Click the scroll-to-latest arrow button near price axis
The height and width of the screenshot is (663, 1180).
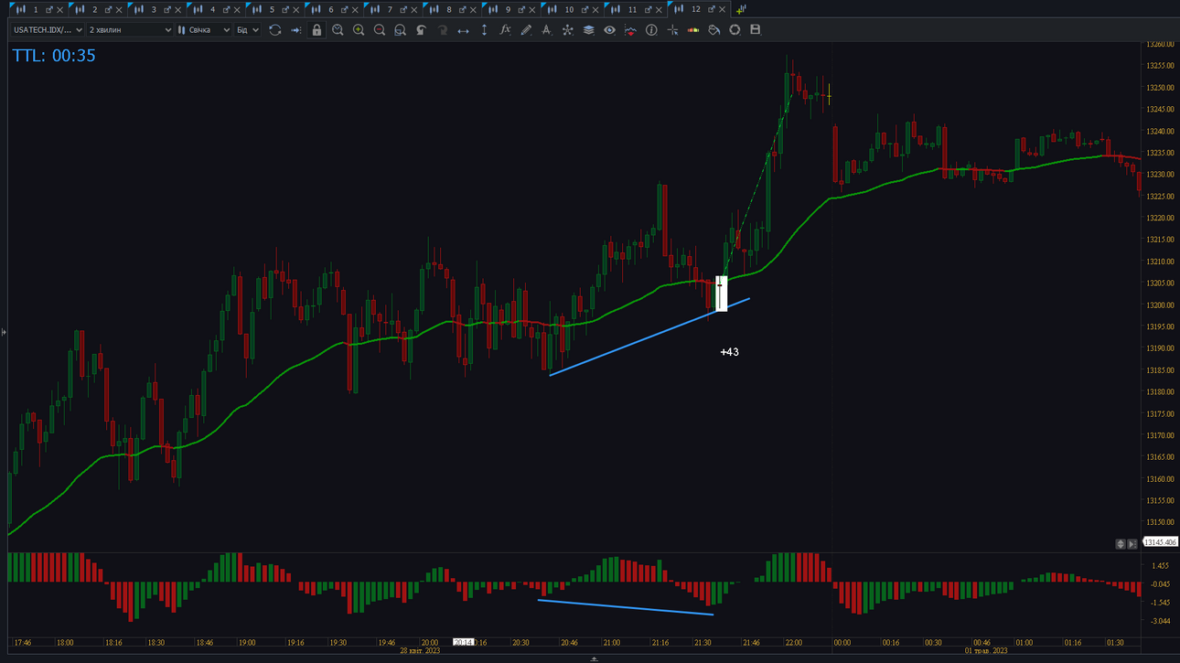pyautogui.click(x=1132, y=544)
